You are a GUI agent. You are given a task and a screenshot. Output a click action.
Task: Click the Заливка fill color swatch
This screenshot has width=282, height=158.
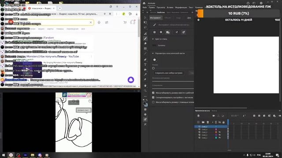tap(154, 46)
